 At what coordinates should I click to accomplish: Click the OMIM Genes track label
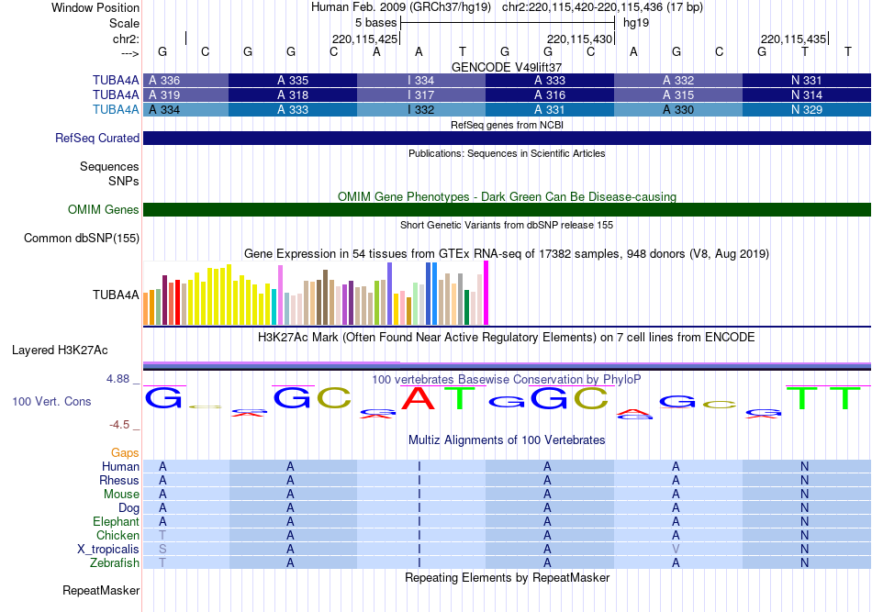click(103, 209)
